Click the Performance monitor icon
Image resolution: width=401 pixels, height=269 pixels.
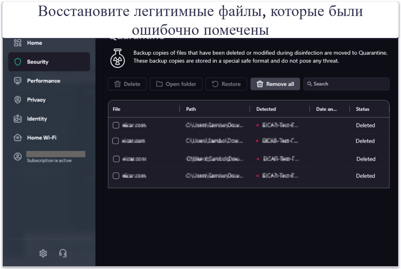tap(18, 81)
